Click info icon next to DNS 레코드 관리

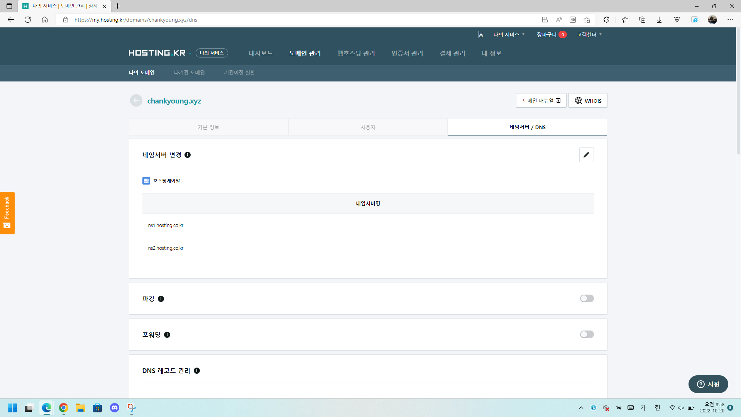click(x=197, y=371)
